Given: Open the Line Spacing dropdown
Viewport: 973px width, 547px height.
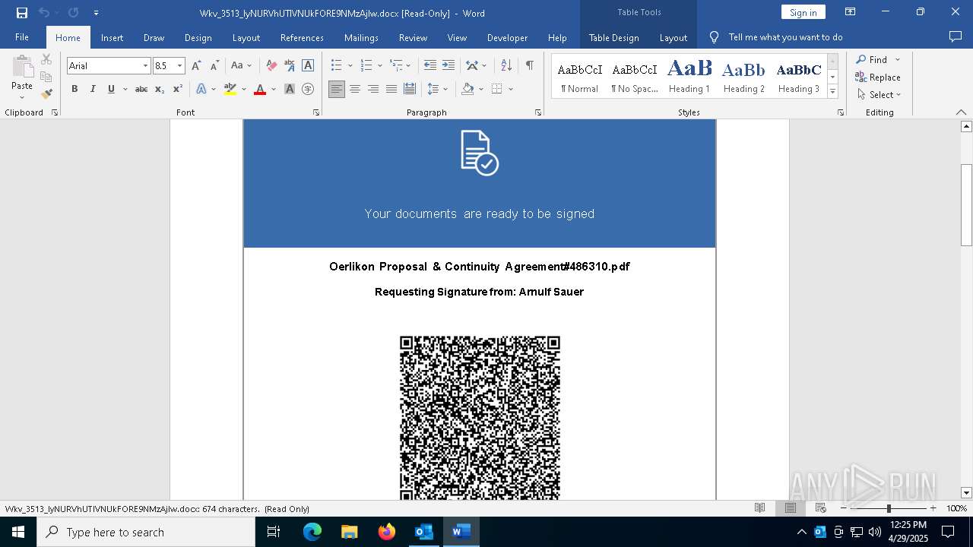Looking at the screenshot, I should [438, 89].
